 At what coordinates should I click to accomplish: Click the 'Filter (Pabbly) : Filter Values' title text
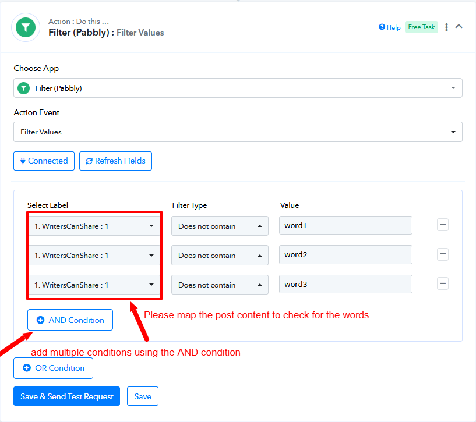coord(106,33)
